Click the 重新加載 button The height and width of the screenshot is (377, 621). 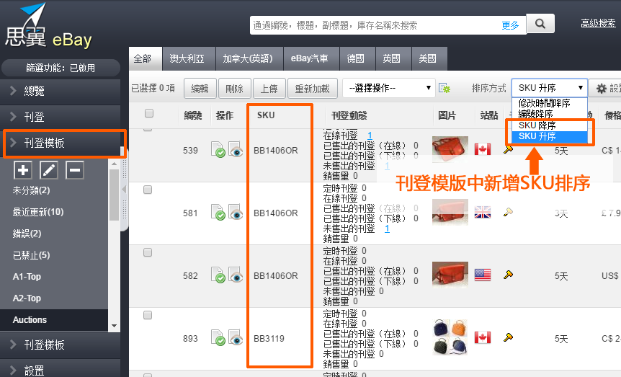[x=313, y=89]
